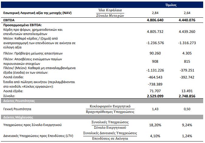Image resolution: width=205 pixels, height=143 pixels.
Task: Click the Γενική Ρευστότητα row label
Action: pos(18,109)
